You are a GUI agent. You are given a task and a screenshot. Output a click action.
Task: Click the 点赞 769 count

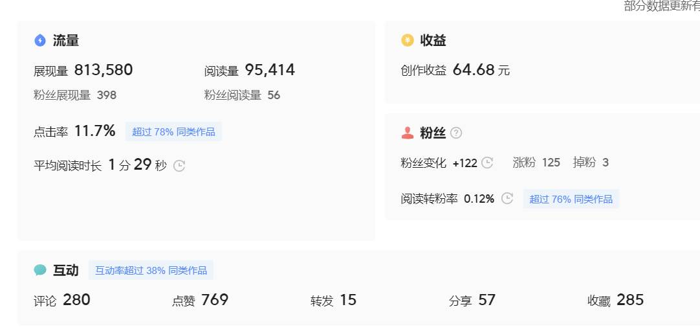215,300
